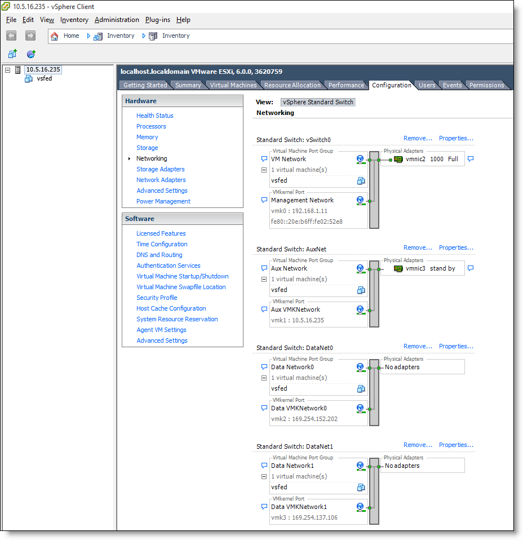This screenshot has width=523, height=540.
Task: Switch to the Performance tab
Action: pyautogui.click(x=346, y=85)
